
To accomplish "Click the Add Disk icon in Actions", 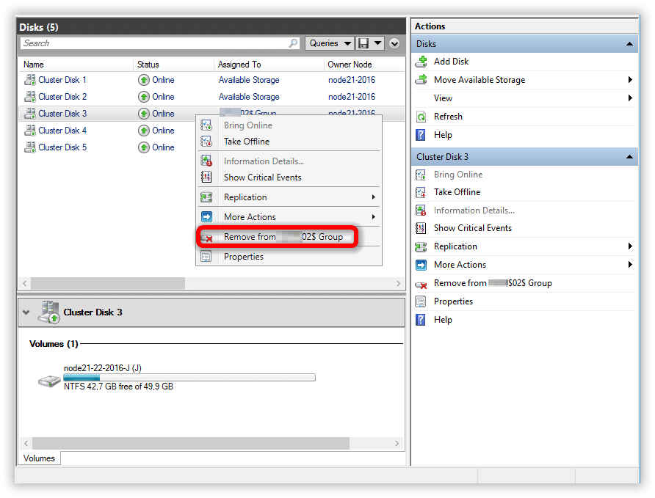I will click(421, 62).
